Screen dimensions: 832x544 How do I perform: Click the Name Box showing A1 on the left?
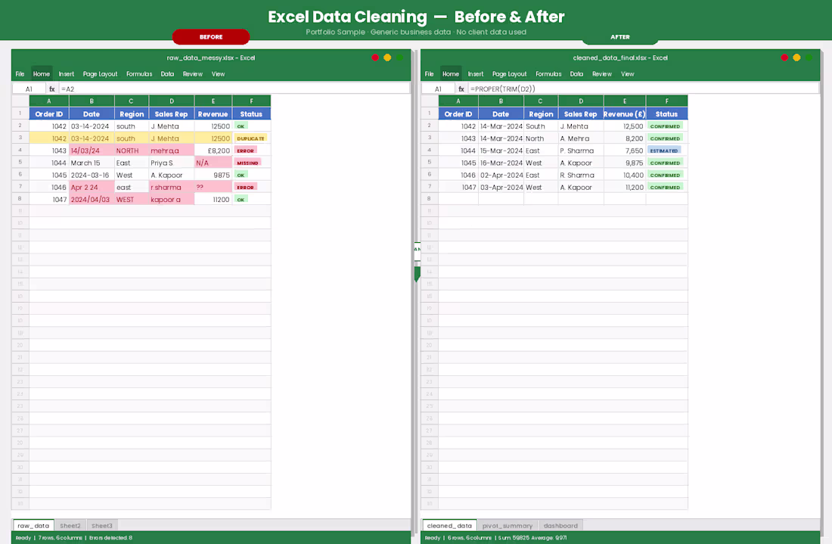click(x=29, y=88)
